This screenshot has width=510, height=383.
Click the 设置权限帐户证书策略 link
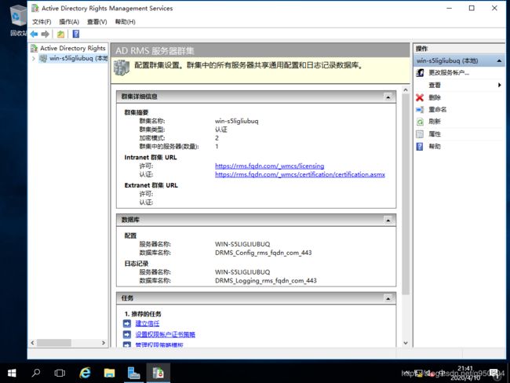[166, 334]
